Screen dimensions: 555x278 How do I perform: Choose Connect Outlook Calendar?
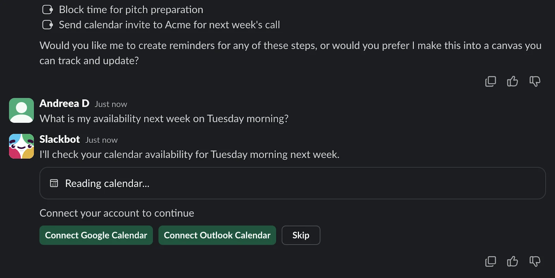click(217, 235)
